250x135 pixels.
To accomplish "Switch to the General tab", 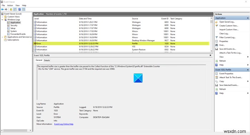I will [39, 60].
